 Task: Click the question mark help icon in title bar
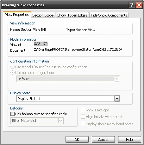(x=132, y=5)
